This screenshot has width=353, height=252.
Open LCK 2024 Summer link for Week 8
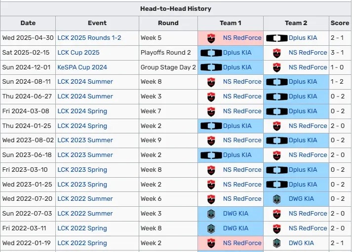(x=85, y=82)
